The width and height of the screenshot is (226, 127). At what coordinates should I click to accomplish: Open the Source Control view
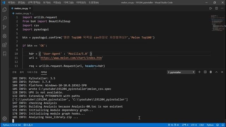(5, 27)
